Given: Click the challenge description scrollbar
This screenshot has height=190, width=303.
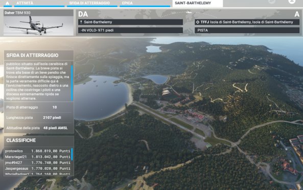Looking at the screenshot, I should [x=72, y=83].
